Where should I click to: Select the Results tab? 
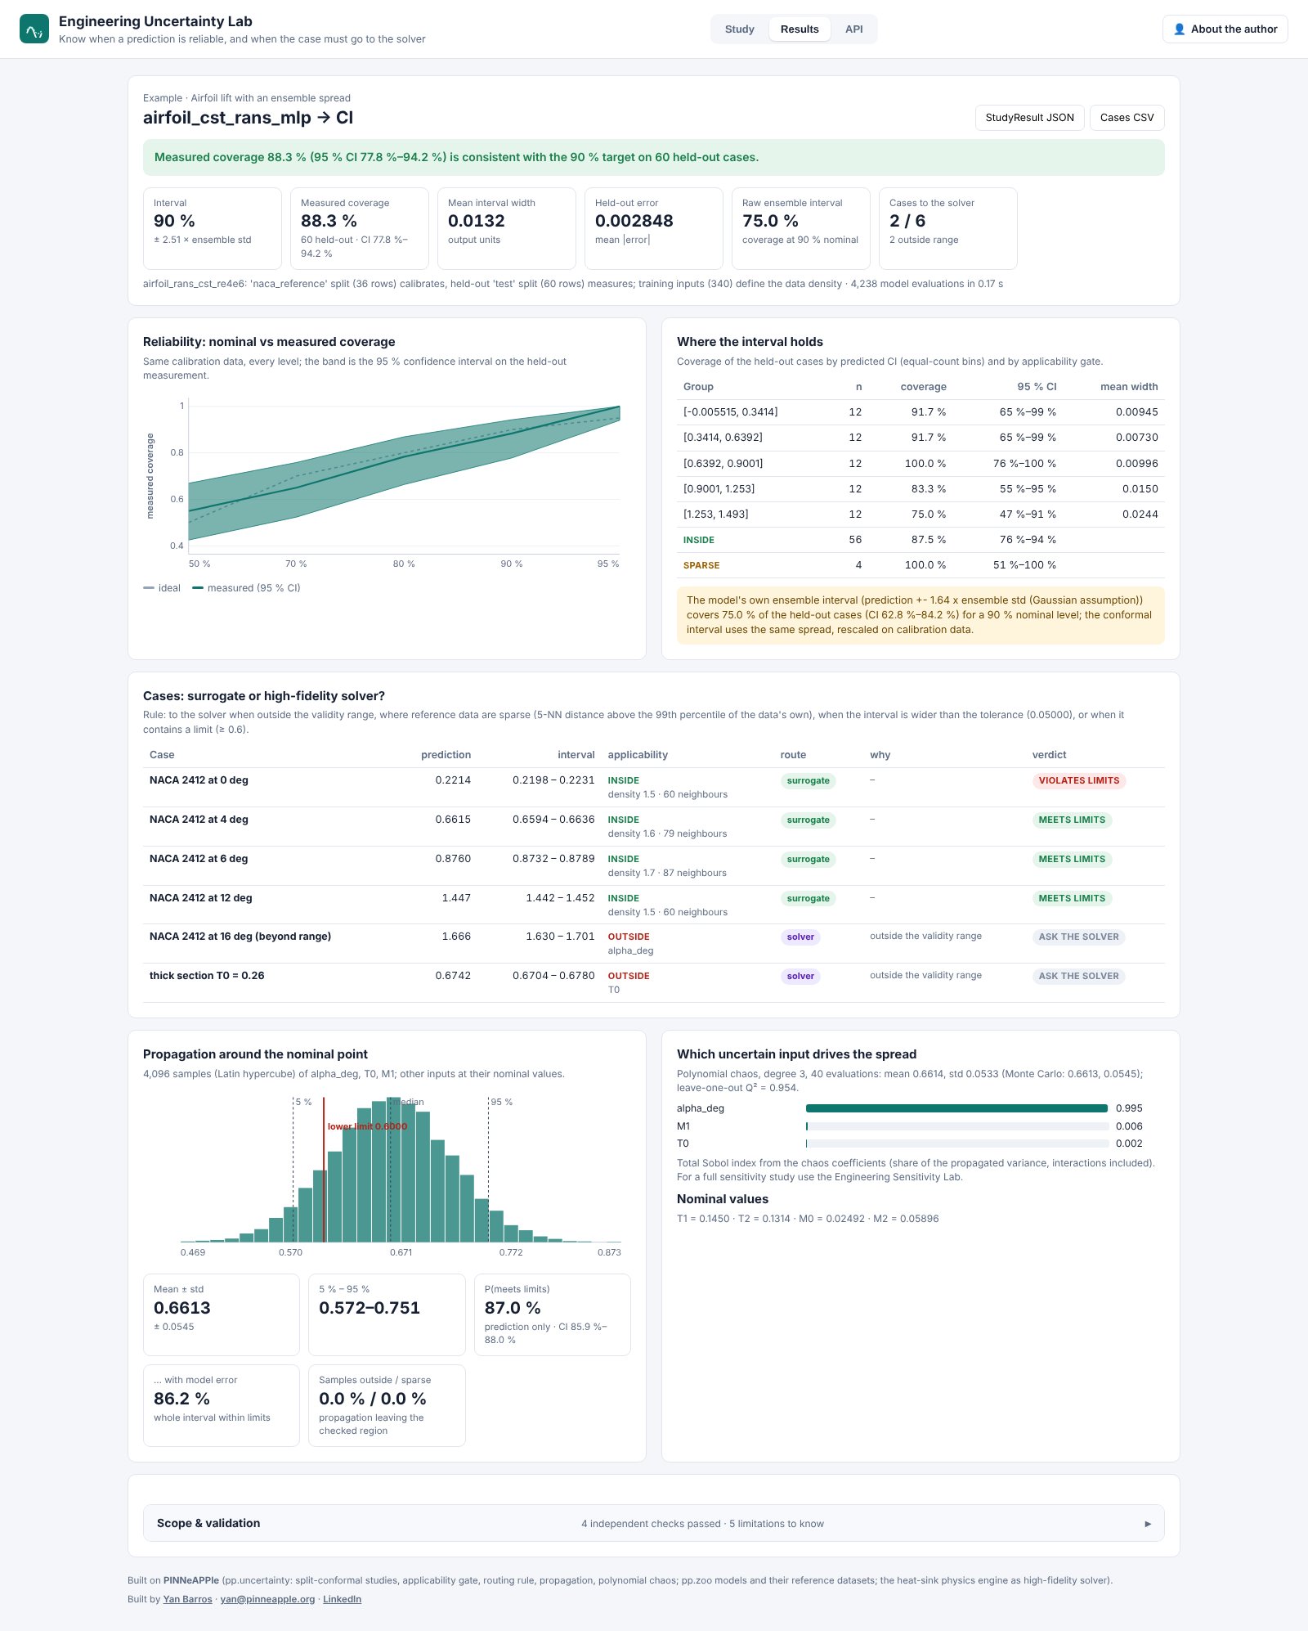[800, 29]
